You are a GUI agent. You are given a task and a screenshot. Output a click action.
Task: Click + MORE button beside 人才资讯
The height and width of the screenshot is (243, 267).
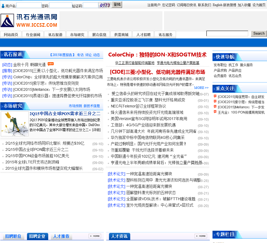(201, 236)
